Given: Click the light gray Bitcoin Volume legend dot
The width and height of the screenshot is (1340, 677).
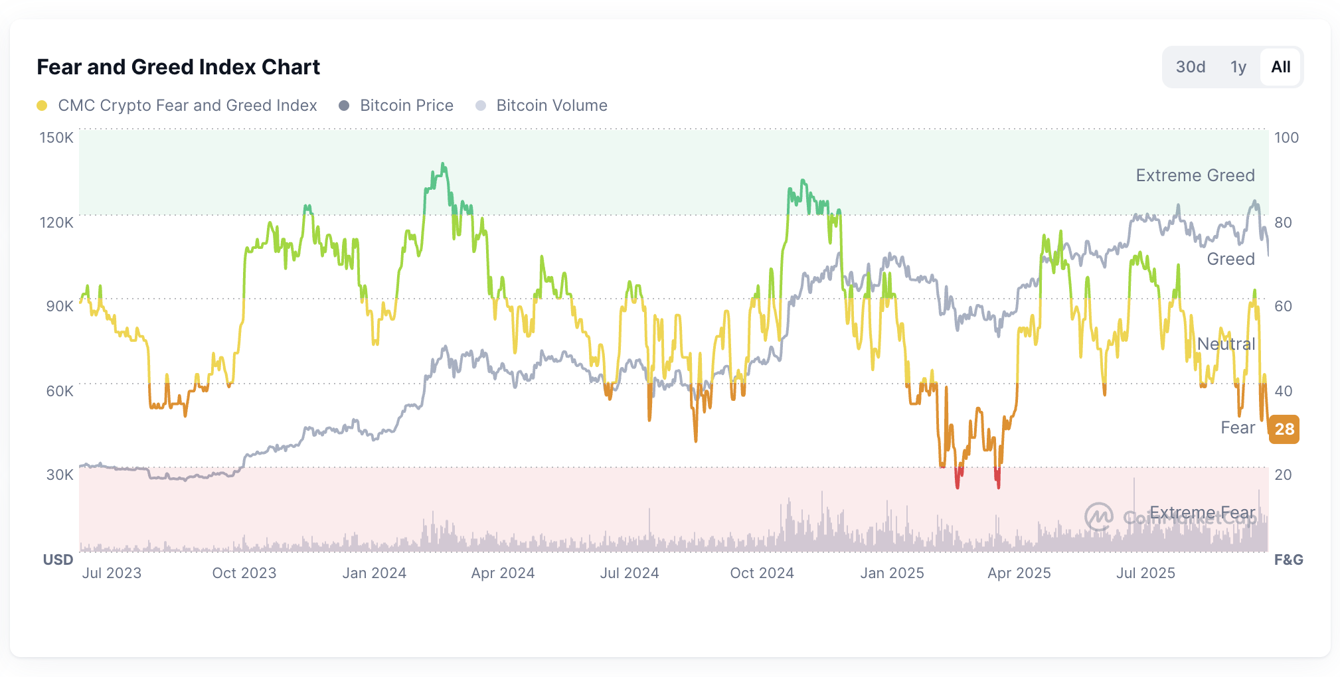Looking at the screenshot, I should 481,106.
